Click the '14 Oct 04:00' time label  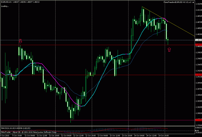point(139,136)
